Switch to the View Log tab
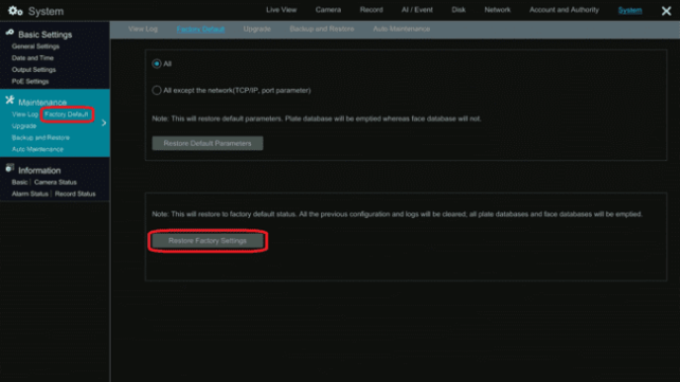 (x=142, y=29)
